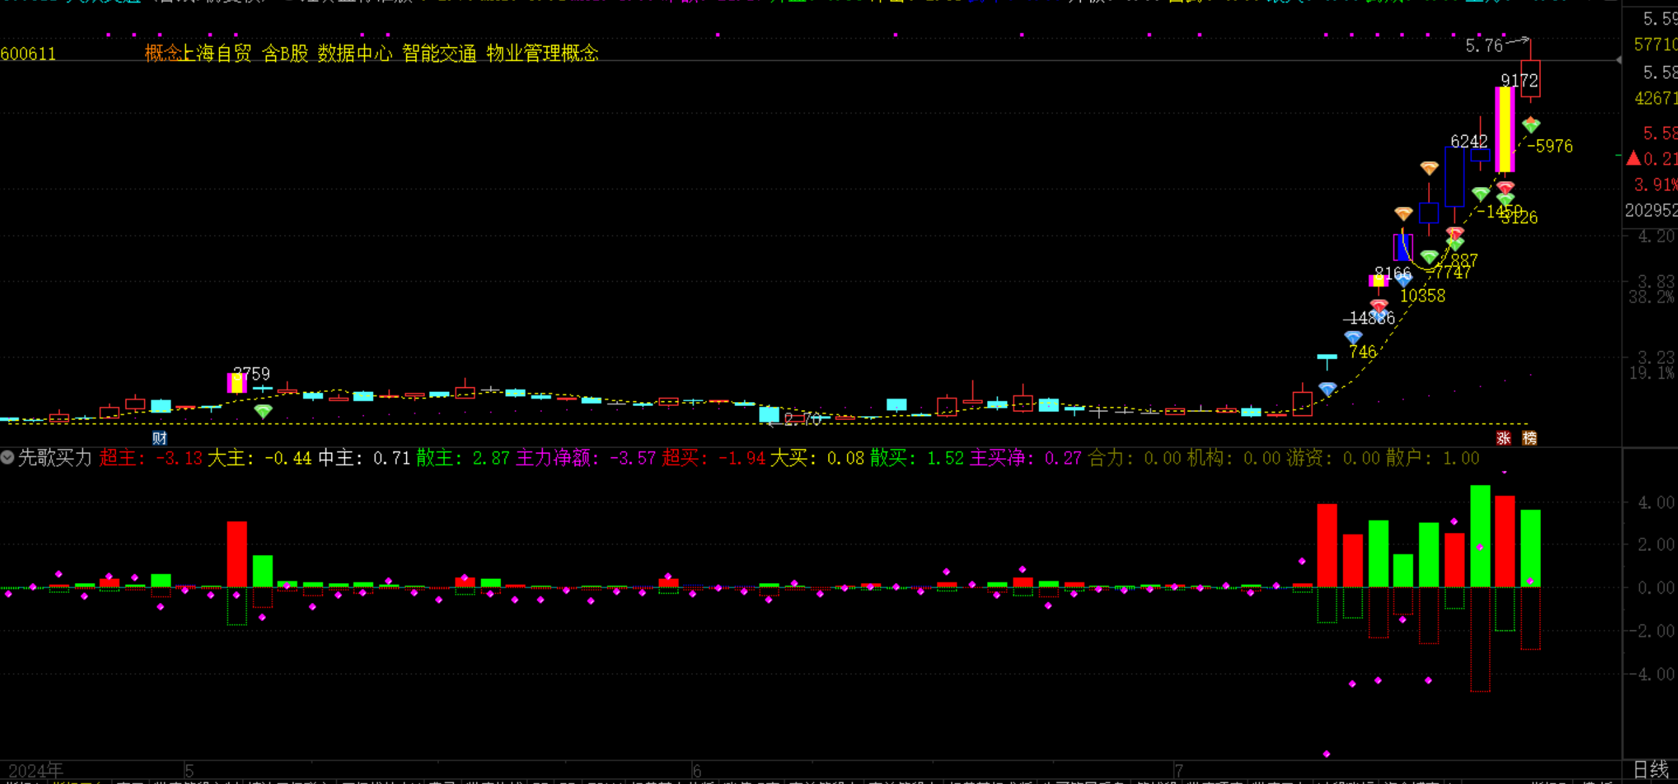Click the 大买 value 0.08
This screenshot has height=784, width=1678.
[x=846, y=459]
